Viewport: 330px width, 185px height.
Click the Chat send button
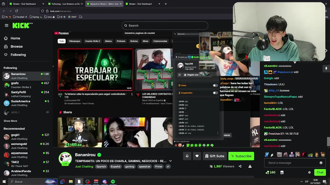320,172
